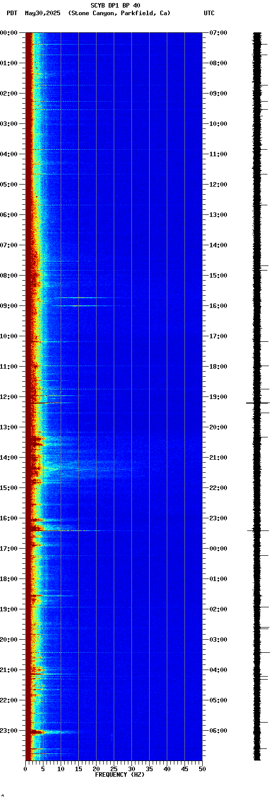279x801 pixels.
Task: Click the date label 'May30,2025'
Action: 42,13
